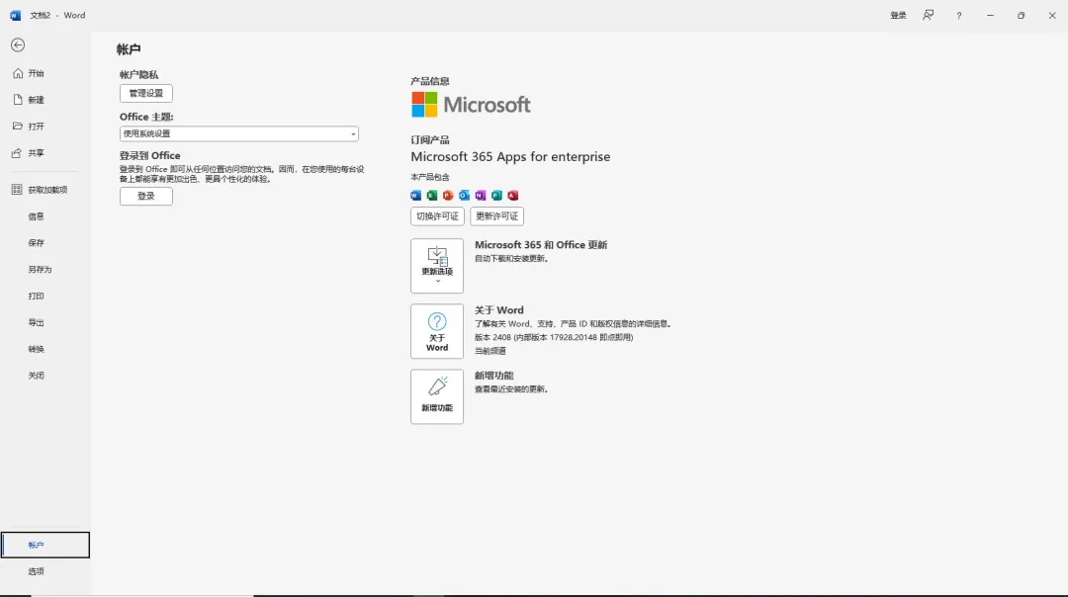Screen dimensions: 1068x597
Task: Open the 更新选项 update options button
Action: coord(437,266)
